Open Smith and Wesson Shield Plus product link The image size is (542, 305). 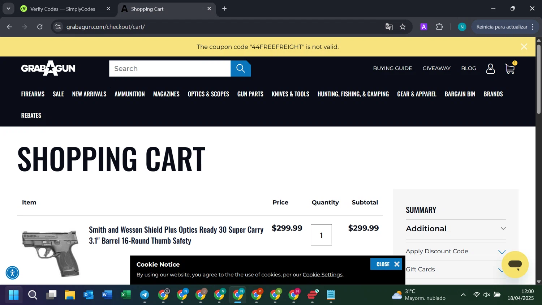[x=176, y=235]
